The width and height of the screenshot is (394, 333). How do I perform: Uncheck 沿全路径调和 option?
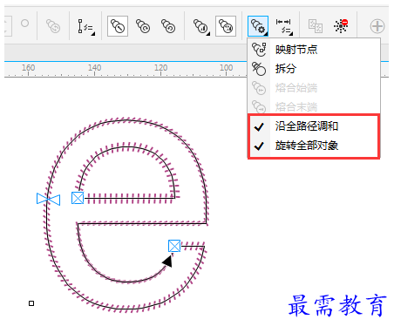tap(314, 126)
